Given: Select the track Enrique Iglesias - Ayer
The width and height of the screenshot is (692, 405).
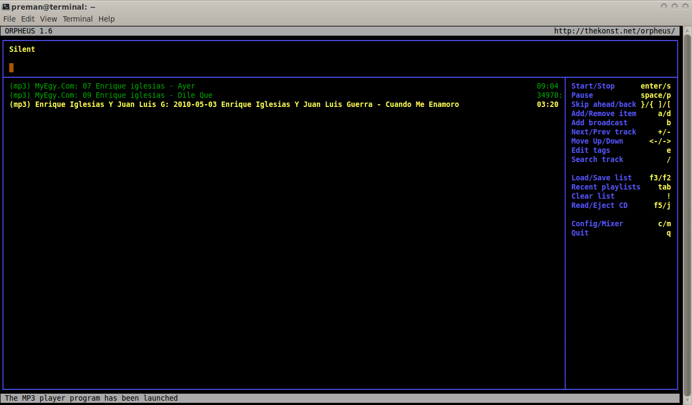Looking at the screenshot, I should (103, 86).
